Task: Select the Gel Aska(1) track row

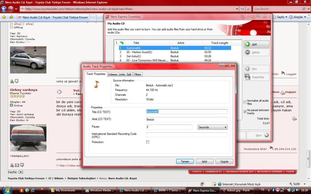Action: click(134, 56)
